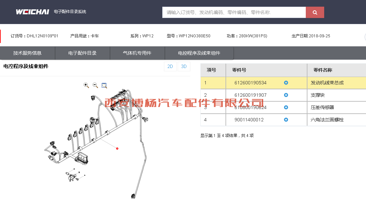Switch diagram to 2D view
Viewport: 366px width, 207px height.
click(170, 66)
